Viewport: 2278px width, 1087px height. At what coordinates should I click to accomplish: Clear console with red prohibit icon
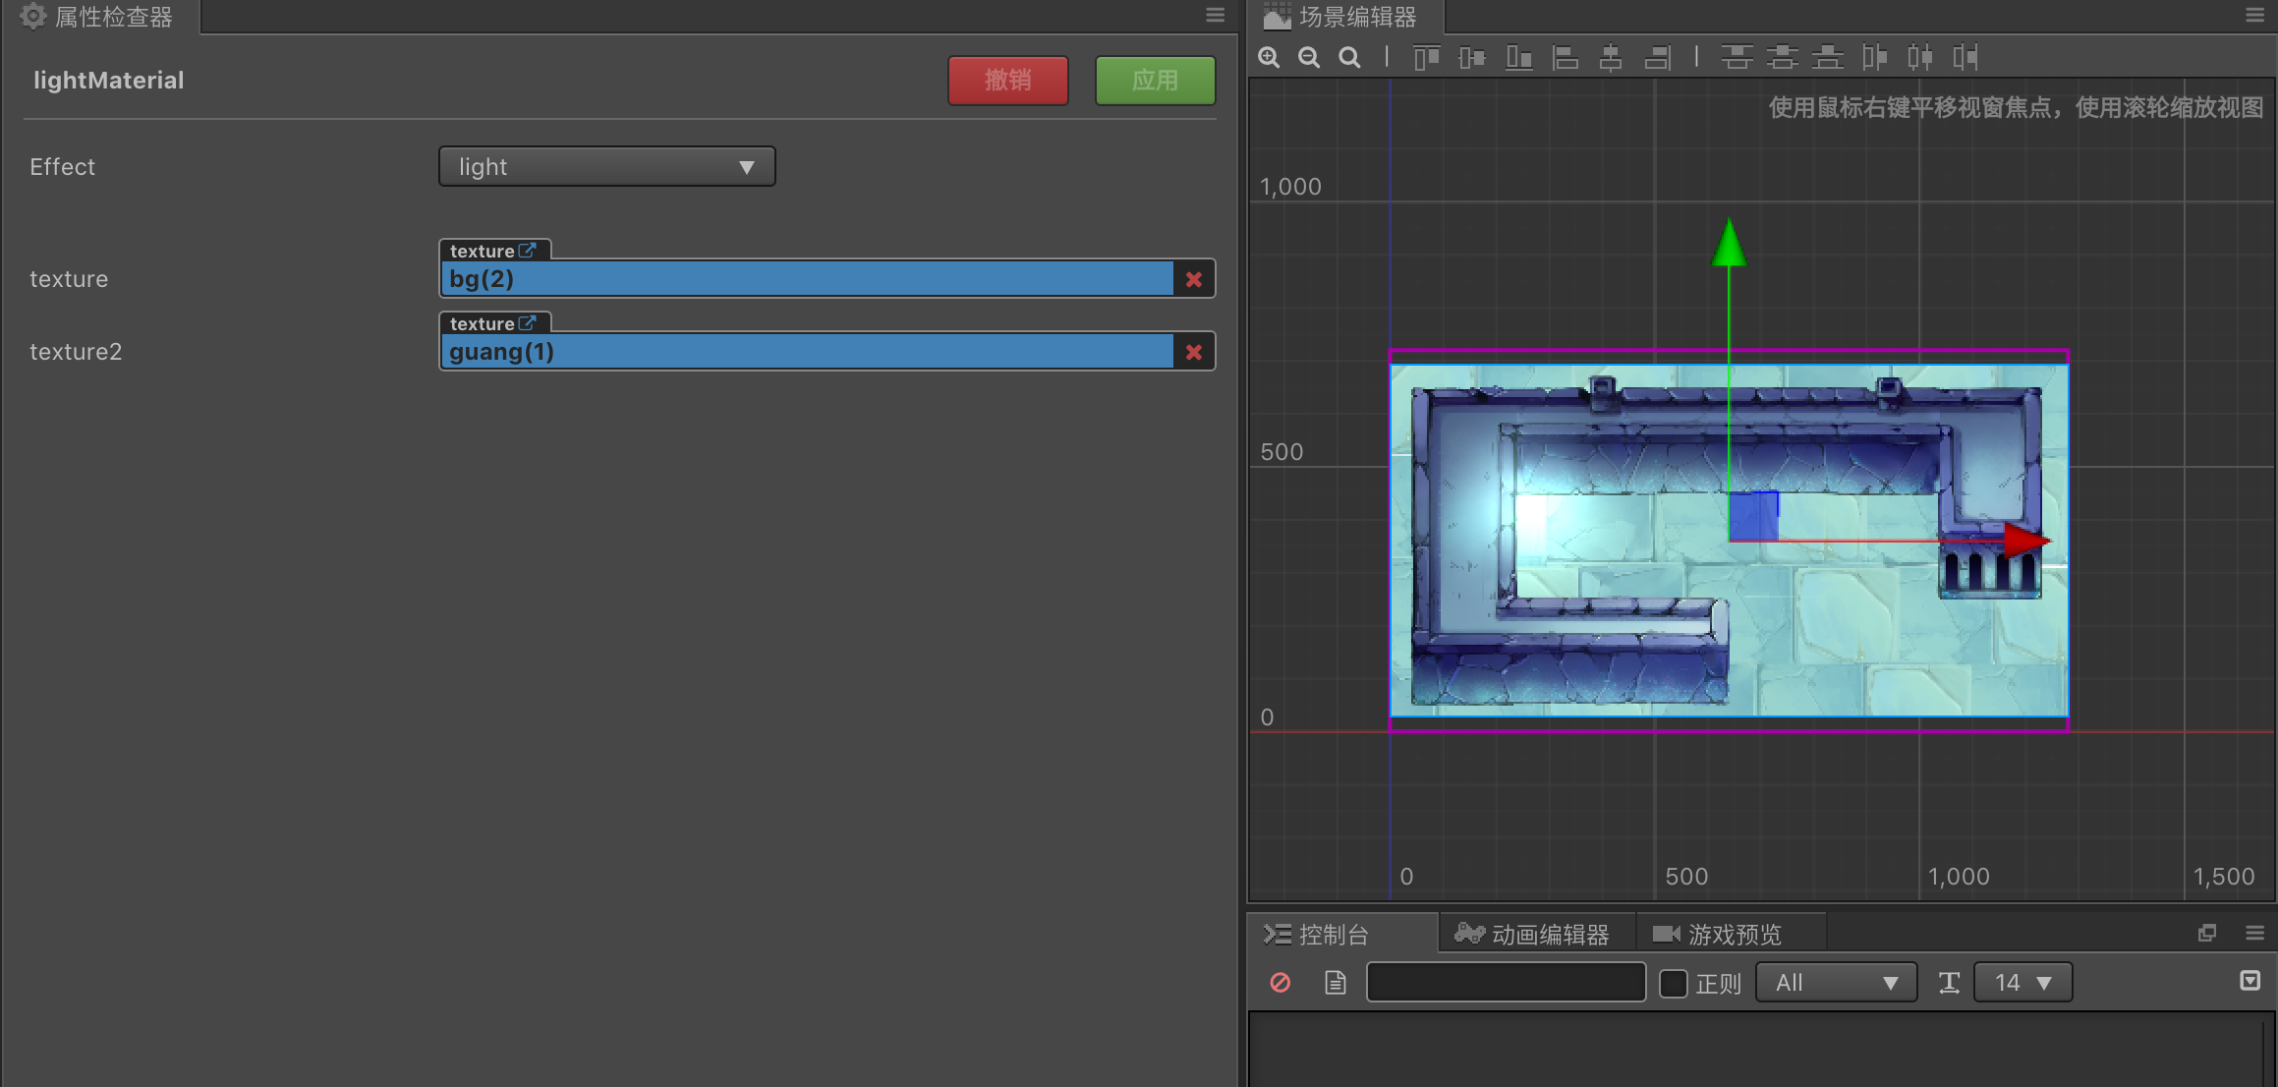point(1280,983)
